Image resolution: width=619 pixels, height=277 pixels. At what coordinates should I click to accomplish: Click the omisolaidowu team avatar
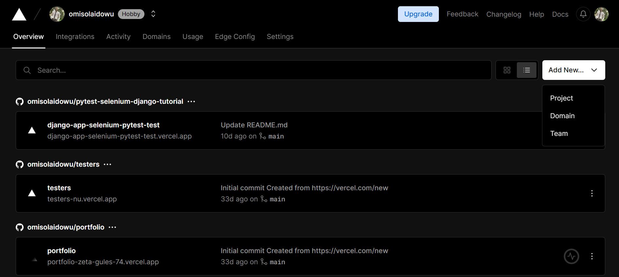pyautogui.click(x=57, y=14)
